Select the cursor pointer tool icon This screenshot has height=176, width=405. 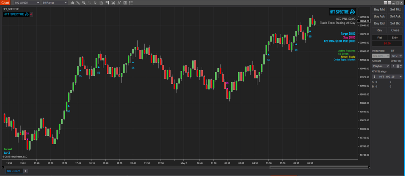point(96,2)
